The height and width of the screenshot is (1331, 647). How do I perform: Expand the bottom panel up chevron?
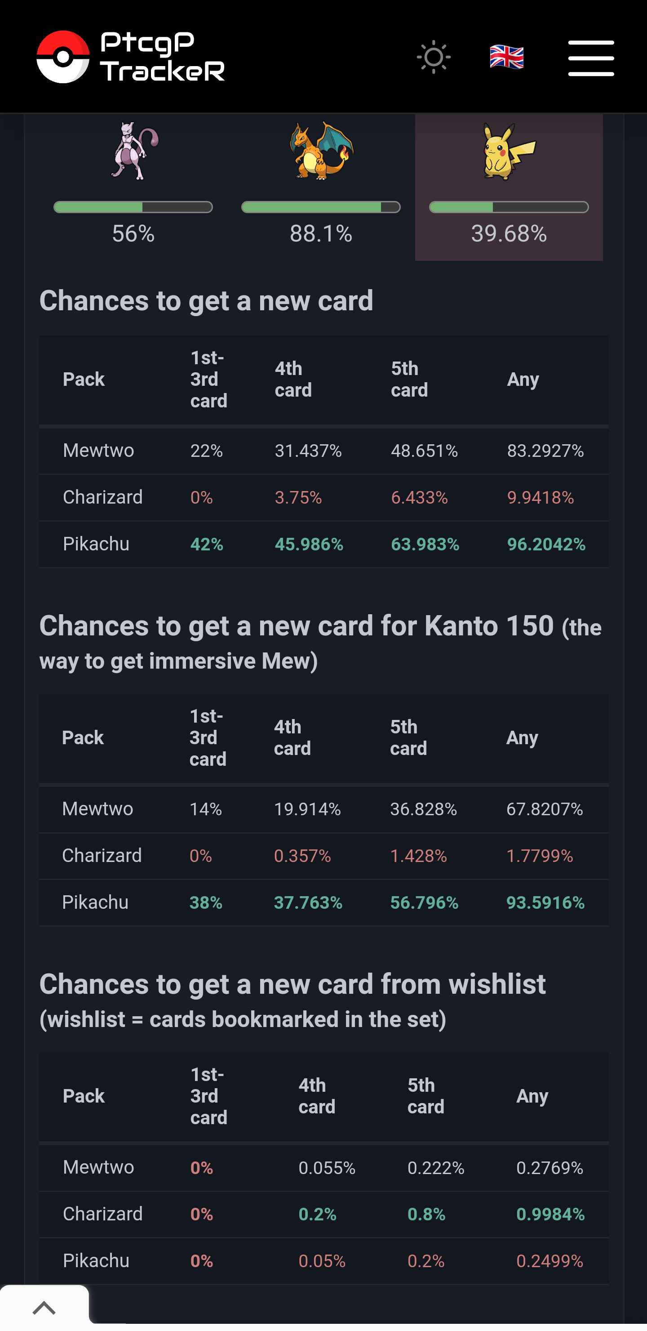click(44, 1308)
